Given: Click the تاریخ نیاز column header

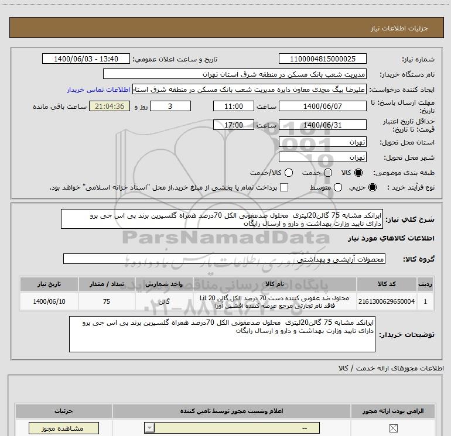Looking at the screenshot, I should tap(49, 284).
